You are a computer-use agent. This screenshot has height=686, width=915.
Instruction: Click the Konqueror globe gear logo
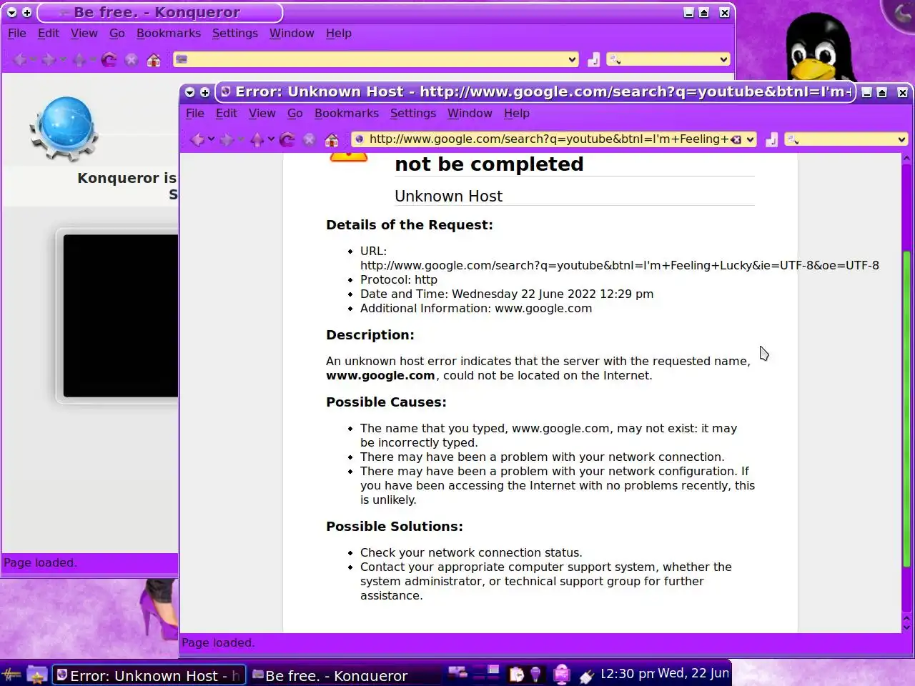[x=64, y=129]
